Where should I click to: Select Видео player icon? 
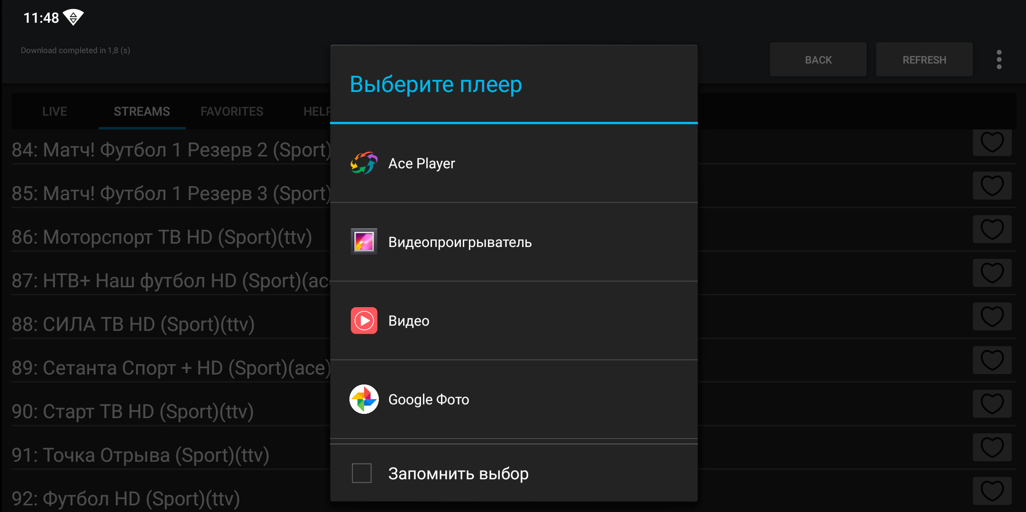click(364, 320)
